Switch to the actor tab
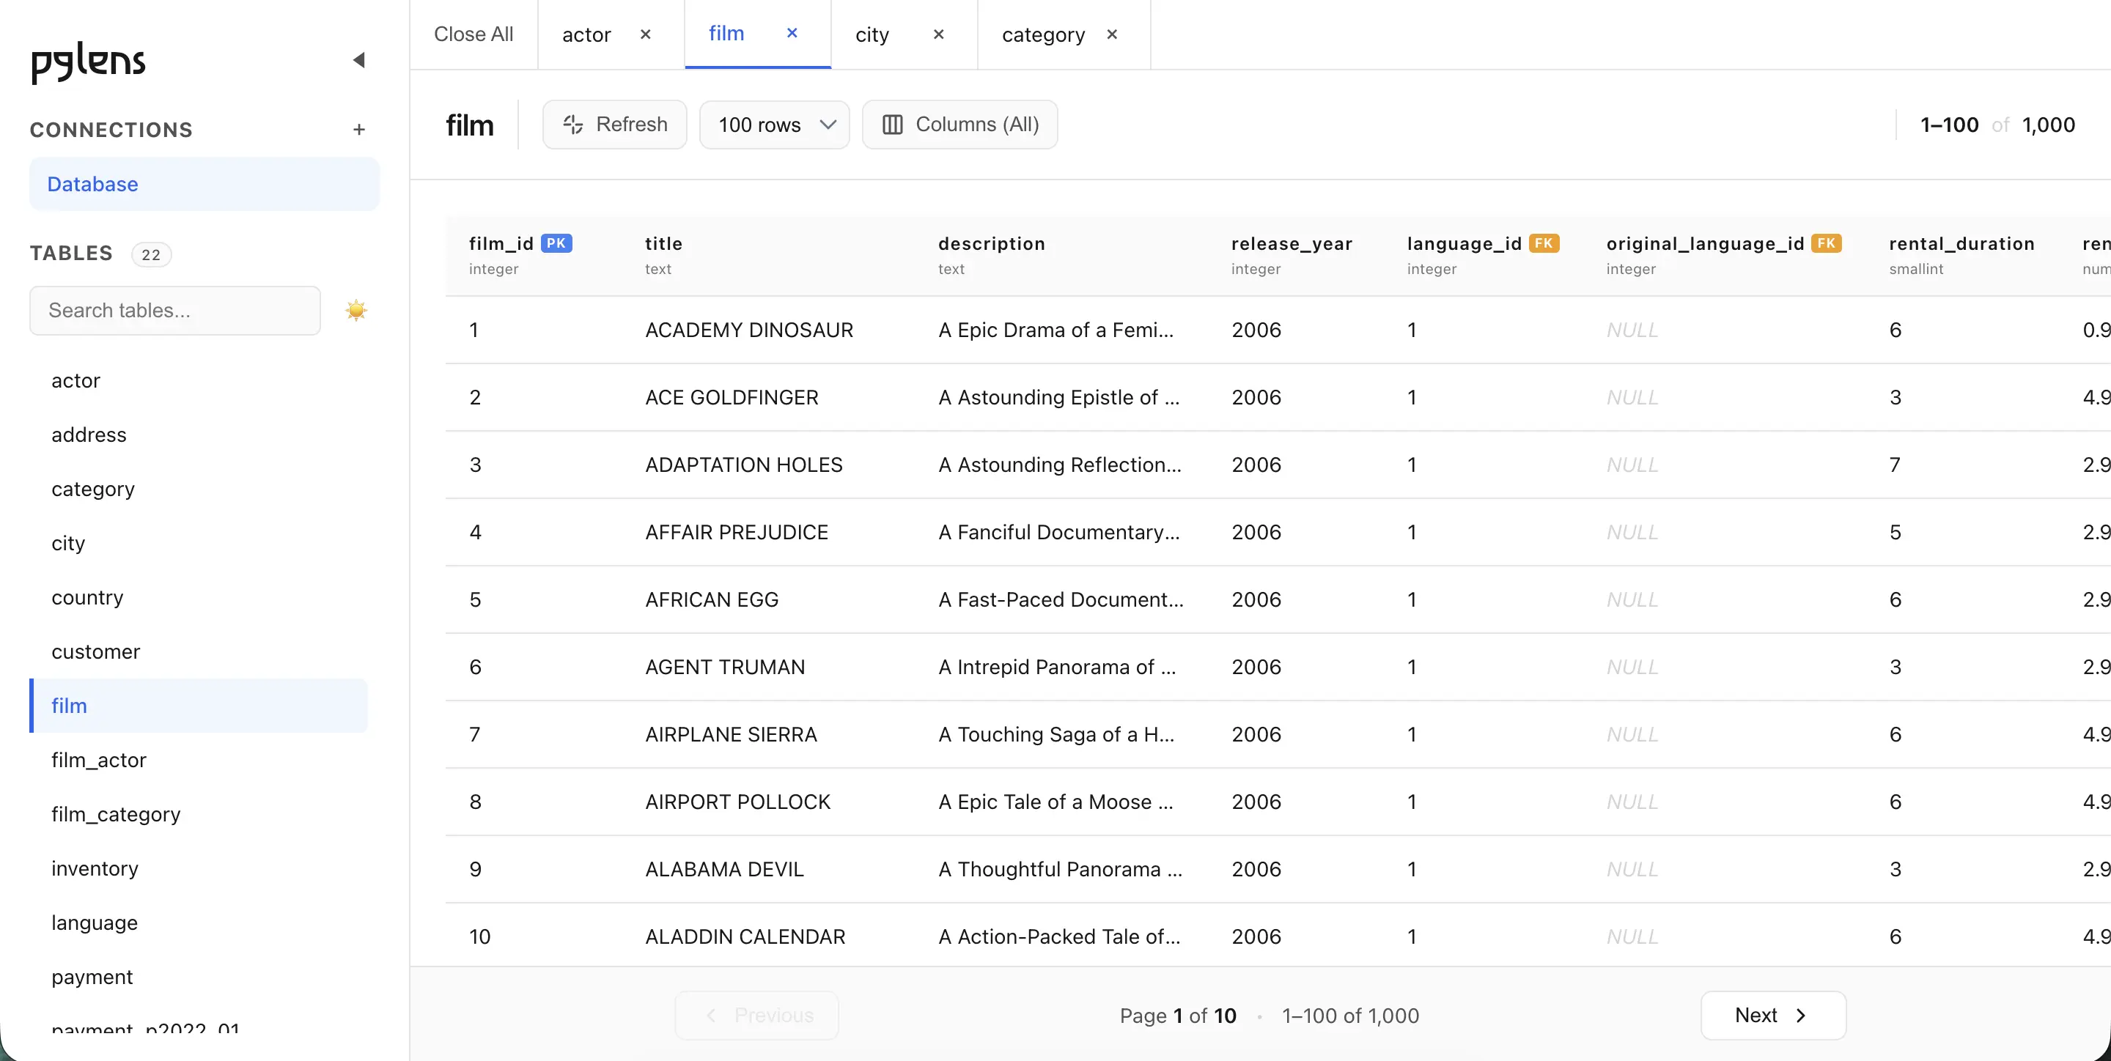The image size is (2111, 1061). tap(586, 34)
